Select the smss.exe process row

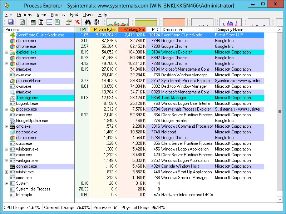click(x=134, y=178)
